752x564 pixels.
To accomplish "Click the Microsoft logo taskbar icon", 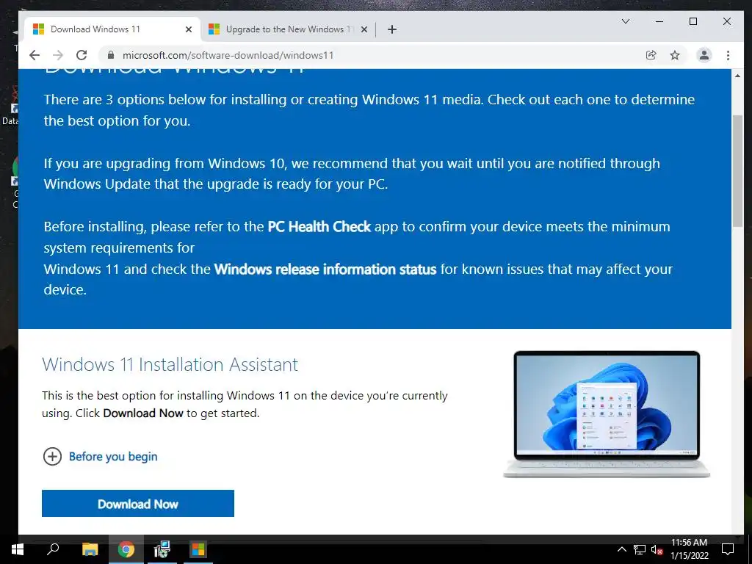I will [x=198, y=549].
